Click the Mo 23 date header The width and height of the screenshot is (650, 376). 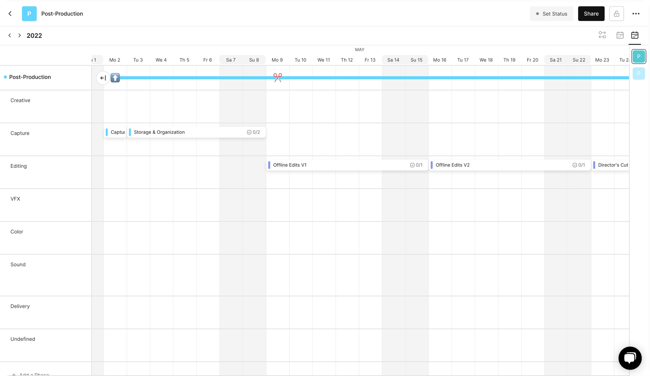(x=602, y=60)
